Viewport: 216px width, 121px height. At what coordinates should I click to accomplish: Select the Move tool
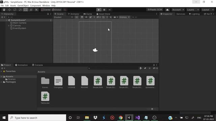point(9,10)
